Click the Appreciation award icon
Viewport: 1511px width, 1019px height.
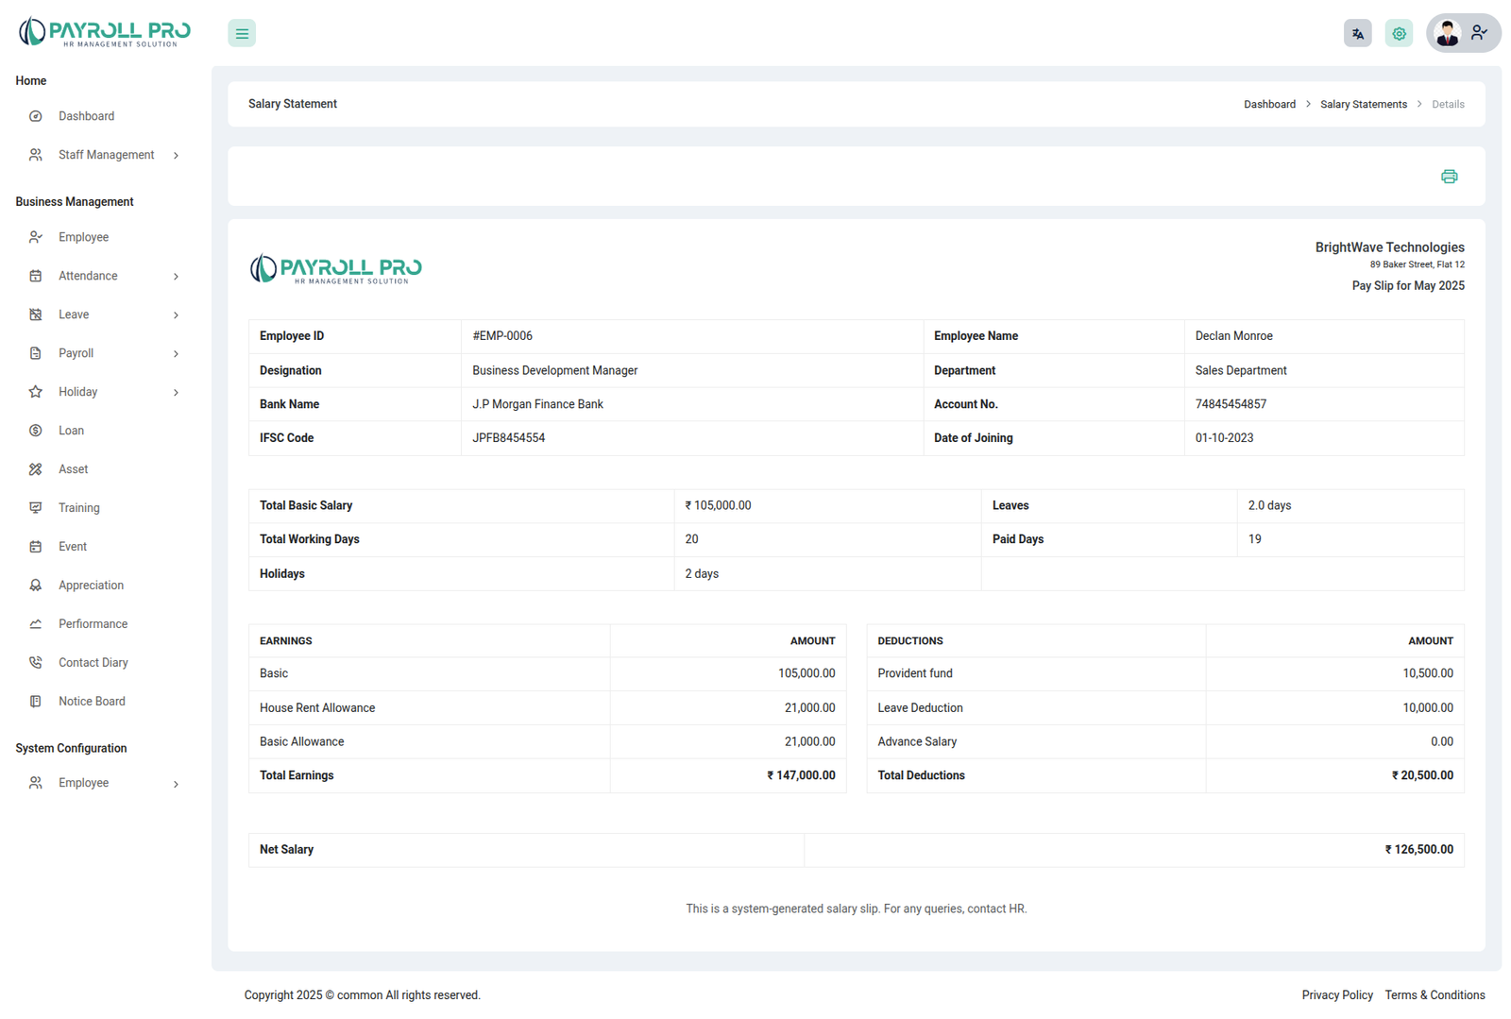(36, 586)
